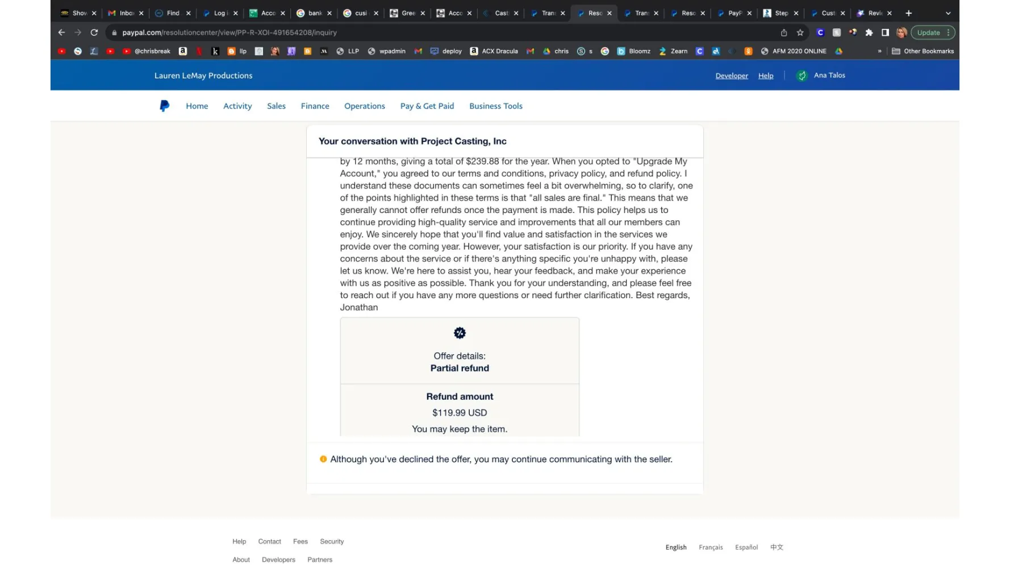Screen dimensions: 1010x568
Task: Open Other Bookmarks folder
Action: [x=923, y=51]
